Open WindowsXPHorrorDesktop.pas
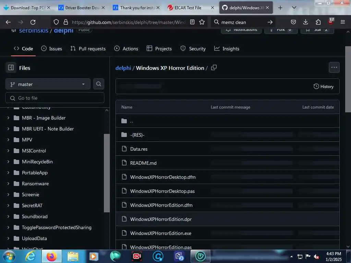351x263 pixels. click(162, 191)
